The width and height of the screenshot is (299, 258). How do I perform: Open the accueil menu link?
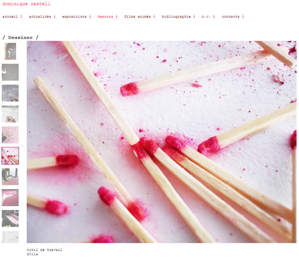[x=10, y=17]
